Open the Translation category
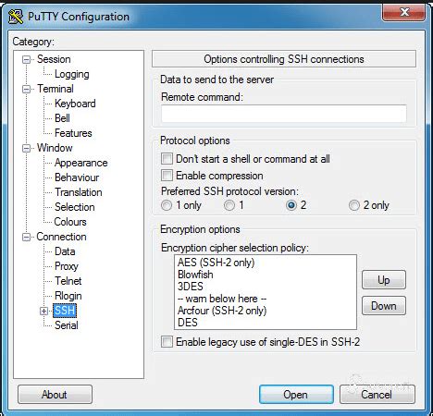The image size is (433, 416). (x=79, y=192)
